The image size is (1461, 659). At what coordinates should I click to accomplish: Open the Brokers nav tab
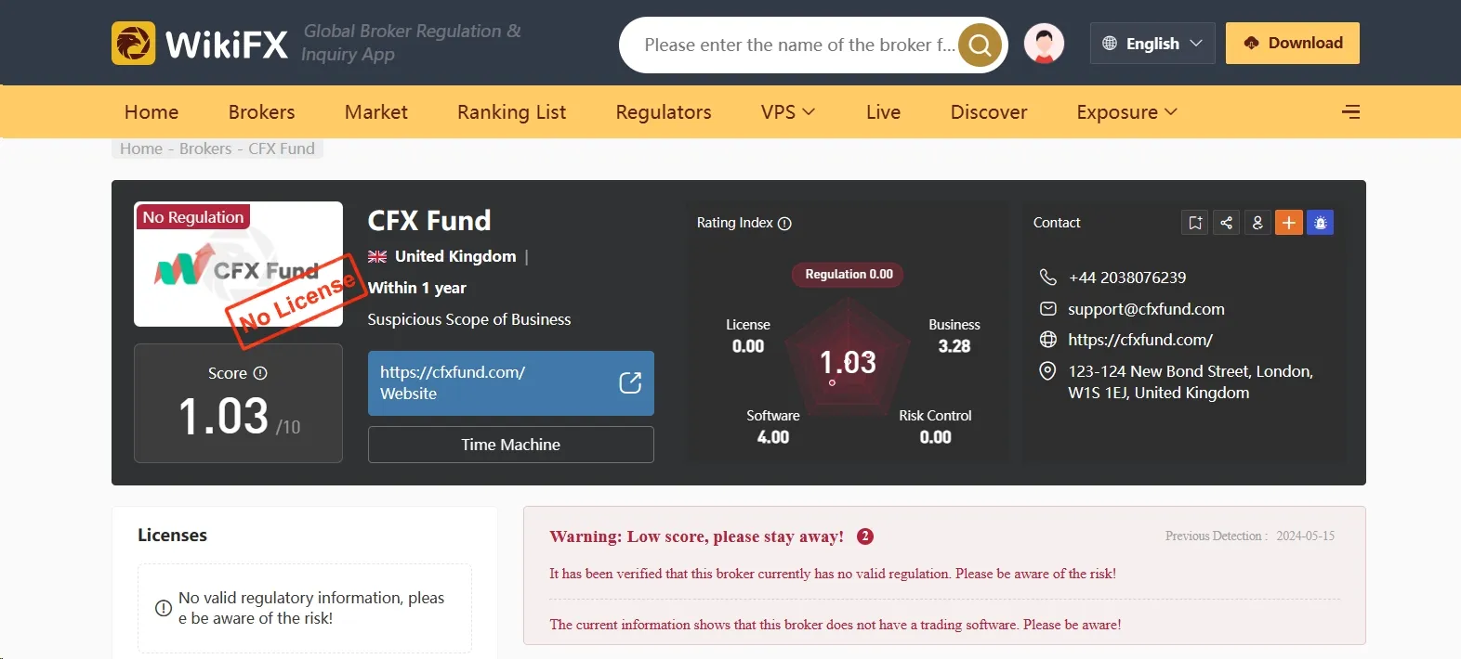click(261, 112)
